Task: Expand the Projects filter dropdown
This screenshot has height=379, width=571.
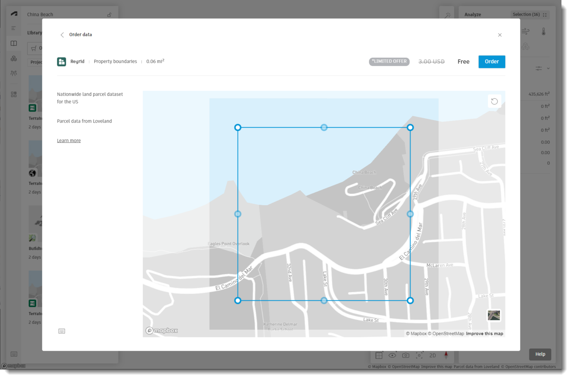Action: 37,62
